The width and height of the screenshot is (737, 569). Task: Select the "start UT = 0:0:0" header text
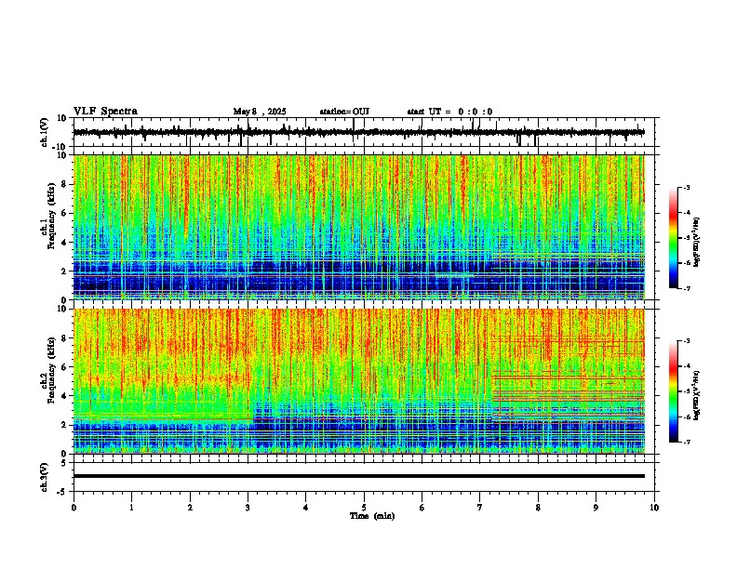(449, 112)
